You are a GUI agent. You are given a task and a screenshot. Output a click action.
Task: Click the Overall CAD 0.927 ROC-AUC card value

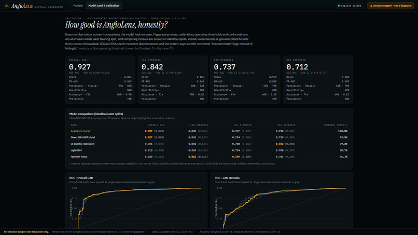coord(80,67)
